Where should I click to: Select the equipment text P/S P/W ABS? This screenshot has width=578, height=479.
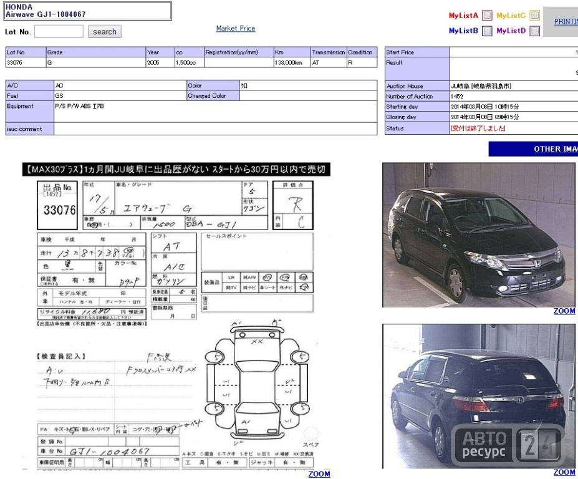coord(80,106)
